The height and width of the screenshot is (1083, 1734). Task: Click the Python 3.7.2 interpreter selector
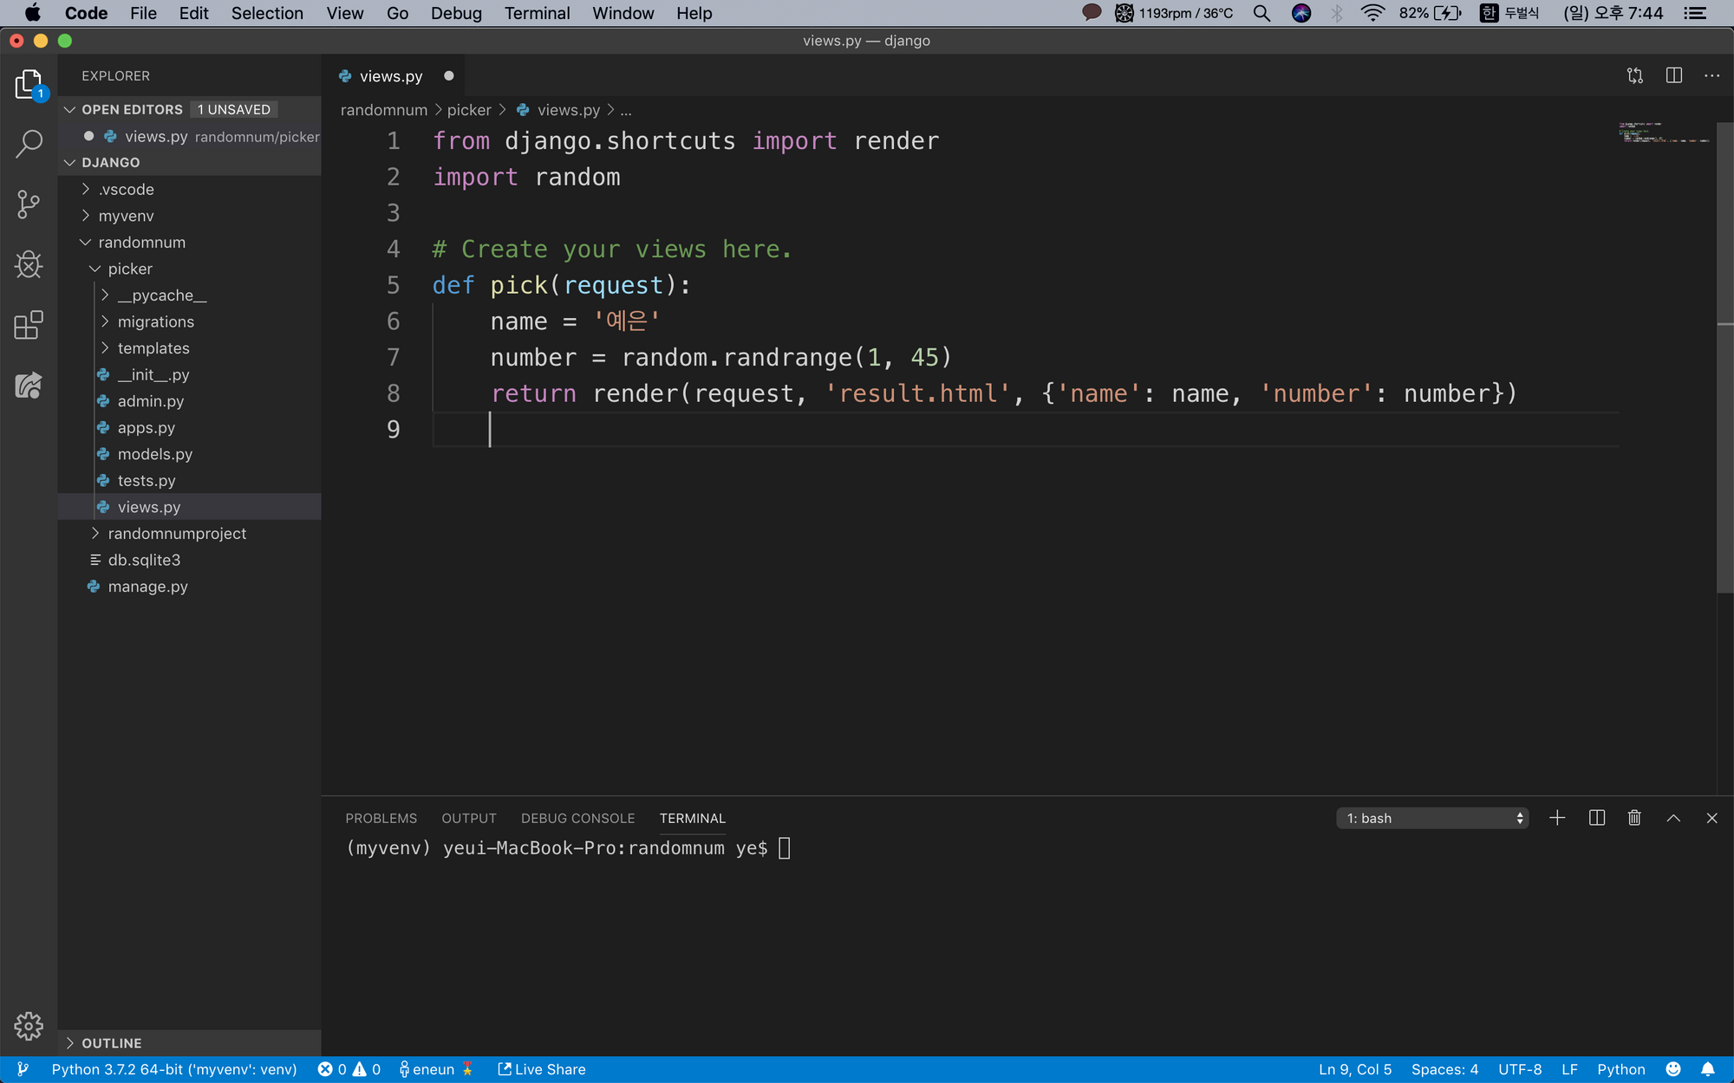173,1069
